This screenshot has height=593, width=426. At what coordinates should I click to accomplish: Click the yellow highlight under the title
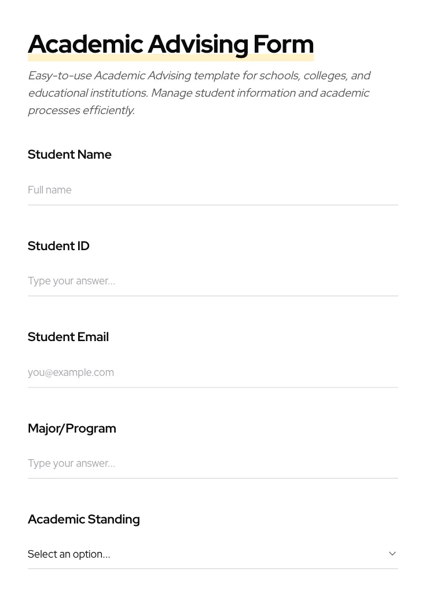171,58
